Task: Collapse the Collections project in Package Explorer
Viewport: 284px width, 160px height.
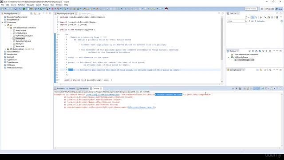Action: click(3, 22)
